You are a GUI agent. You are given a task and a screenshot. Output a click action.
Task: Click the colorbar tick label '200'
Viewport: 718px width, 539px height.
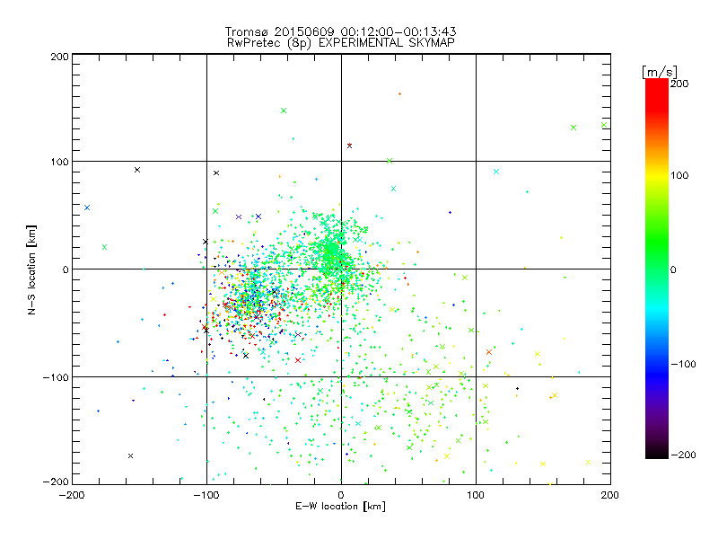(x=679, y=84)
